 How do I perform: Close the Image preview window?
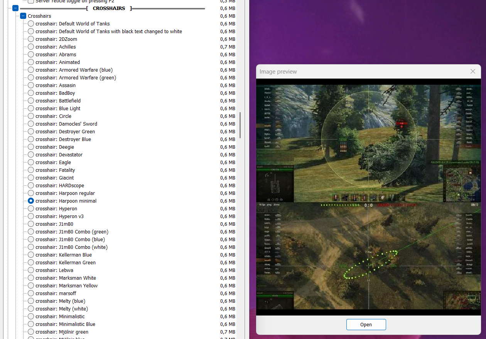click(x=473, y=71)
